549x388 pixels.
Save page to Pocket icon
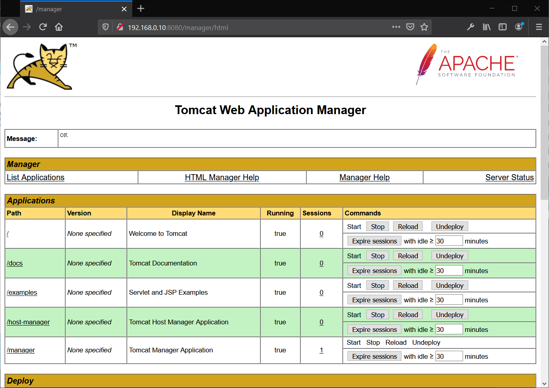[410, 27]
